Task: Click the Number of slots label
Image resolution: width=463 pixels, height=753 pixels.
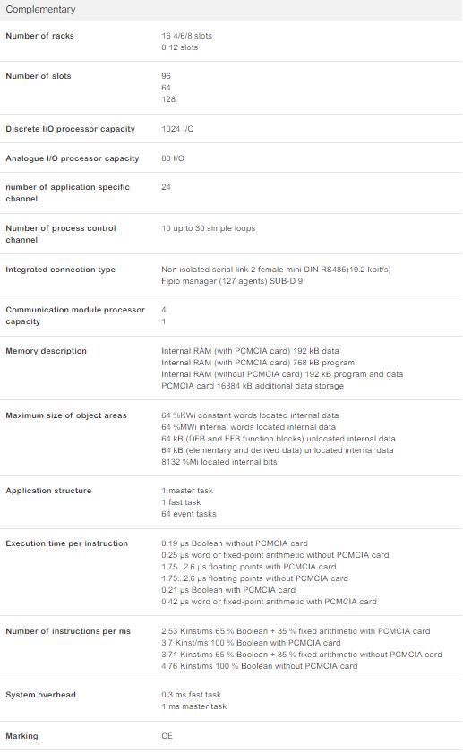Action: click(39, 76)
